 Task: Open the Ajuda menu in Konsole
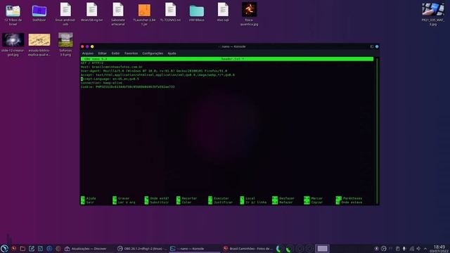[x=172, y=53]
